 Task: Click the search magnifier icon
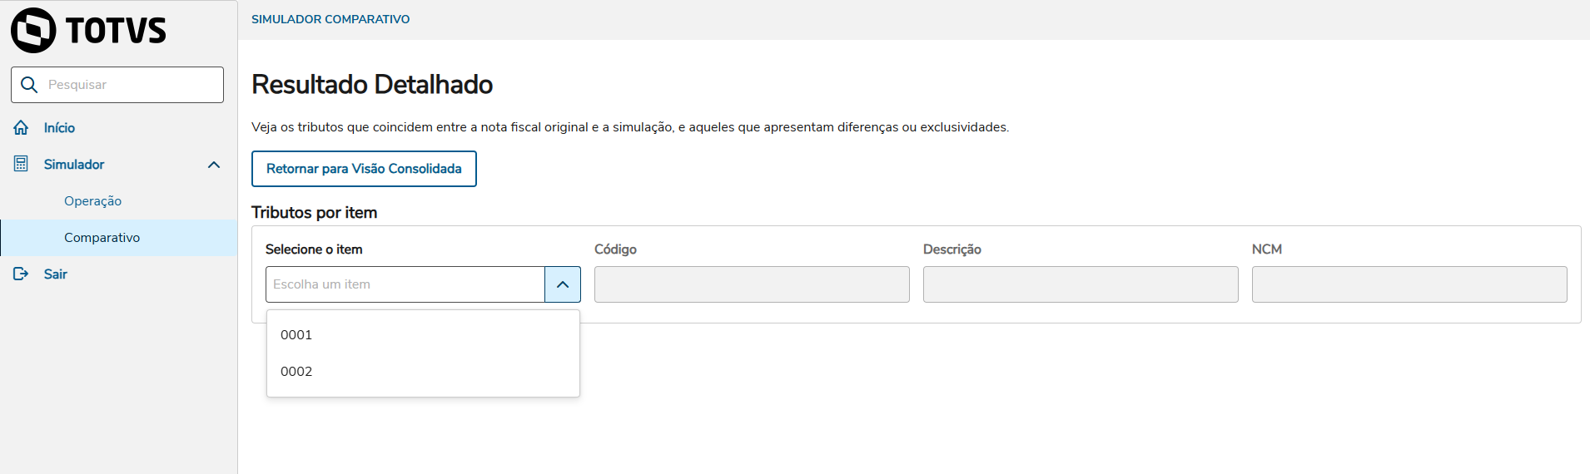point(29,85)
